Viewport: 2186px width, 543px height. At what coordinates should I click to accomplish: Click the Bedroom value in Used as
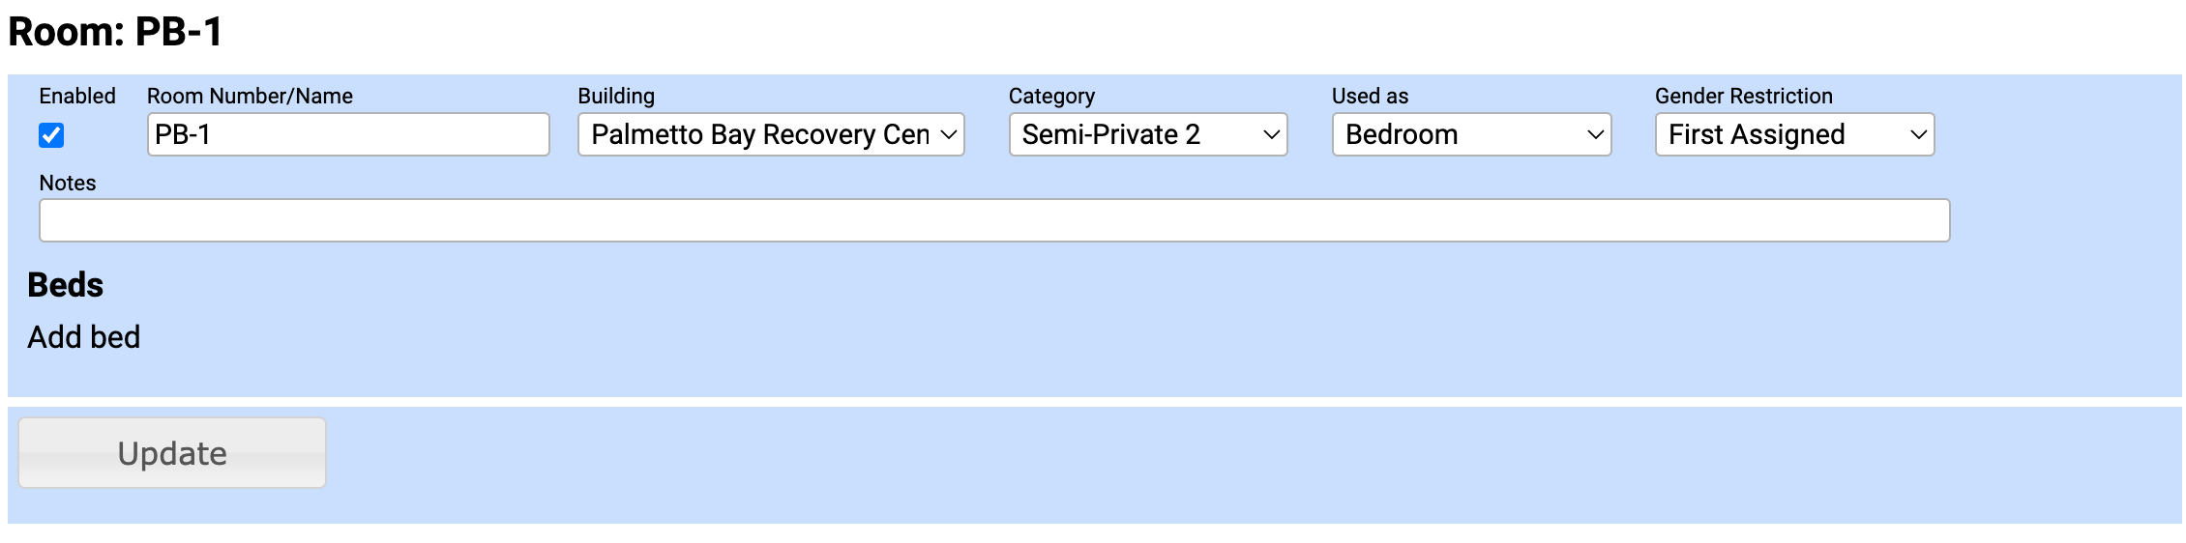1402,134
